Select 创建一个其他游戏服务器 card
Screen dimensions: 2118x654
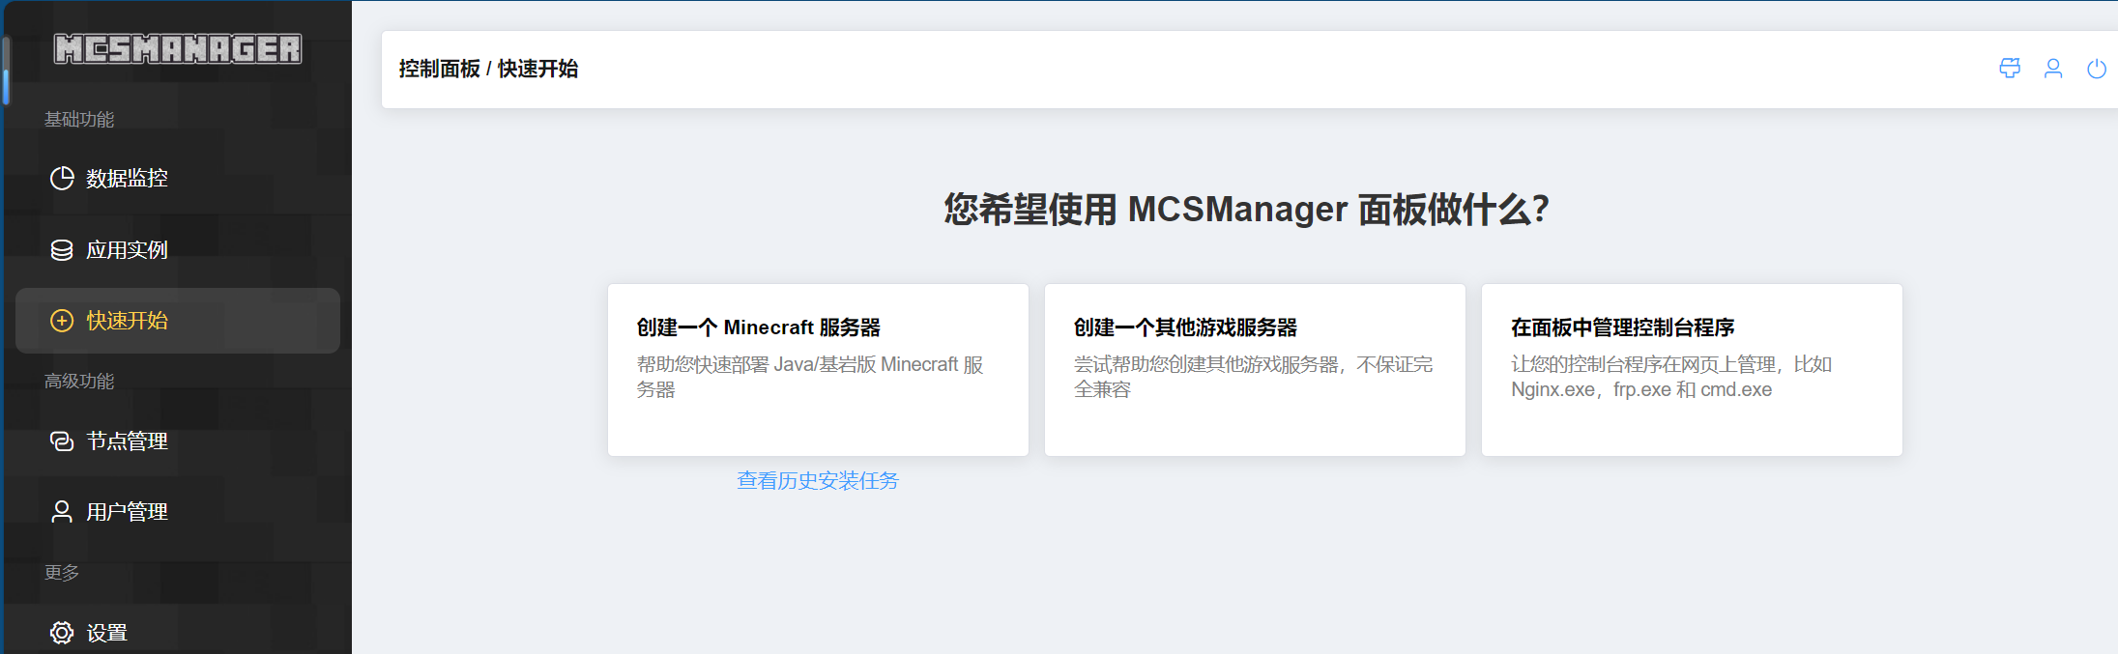1255,369
